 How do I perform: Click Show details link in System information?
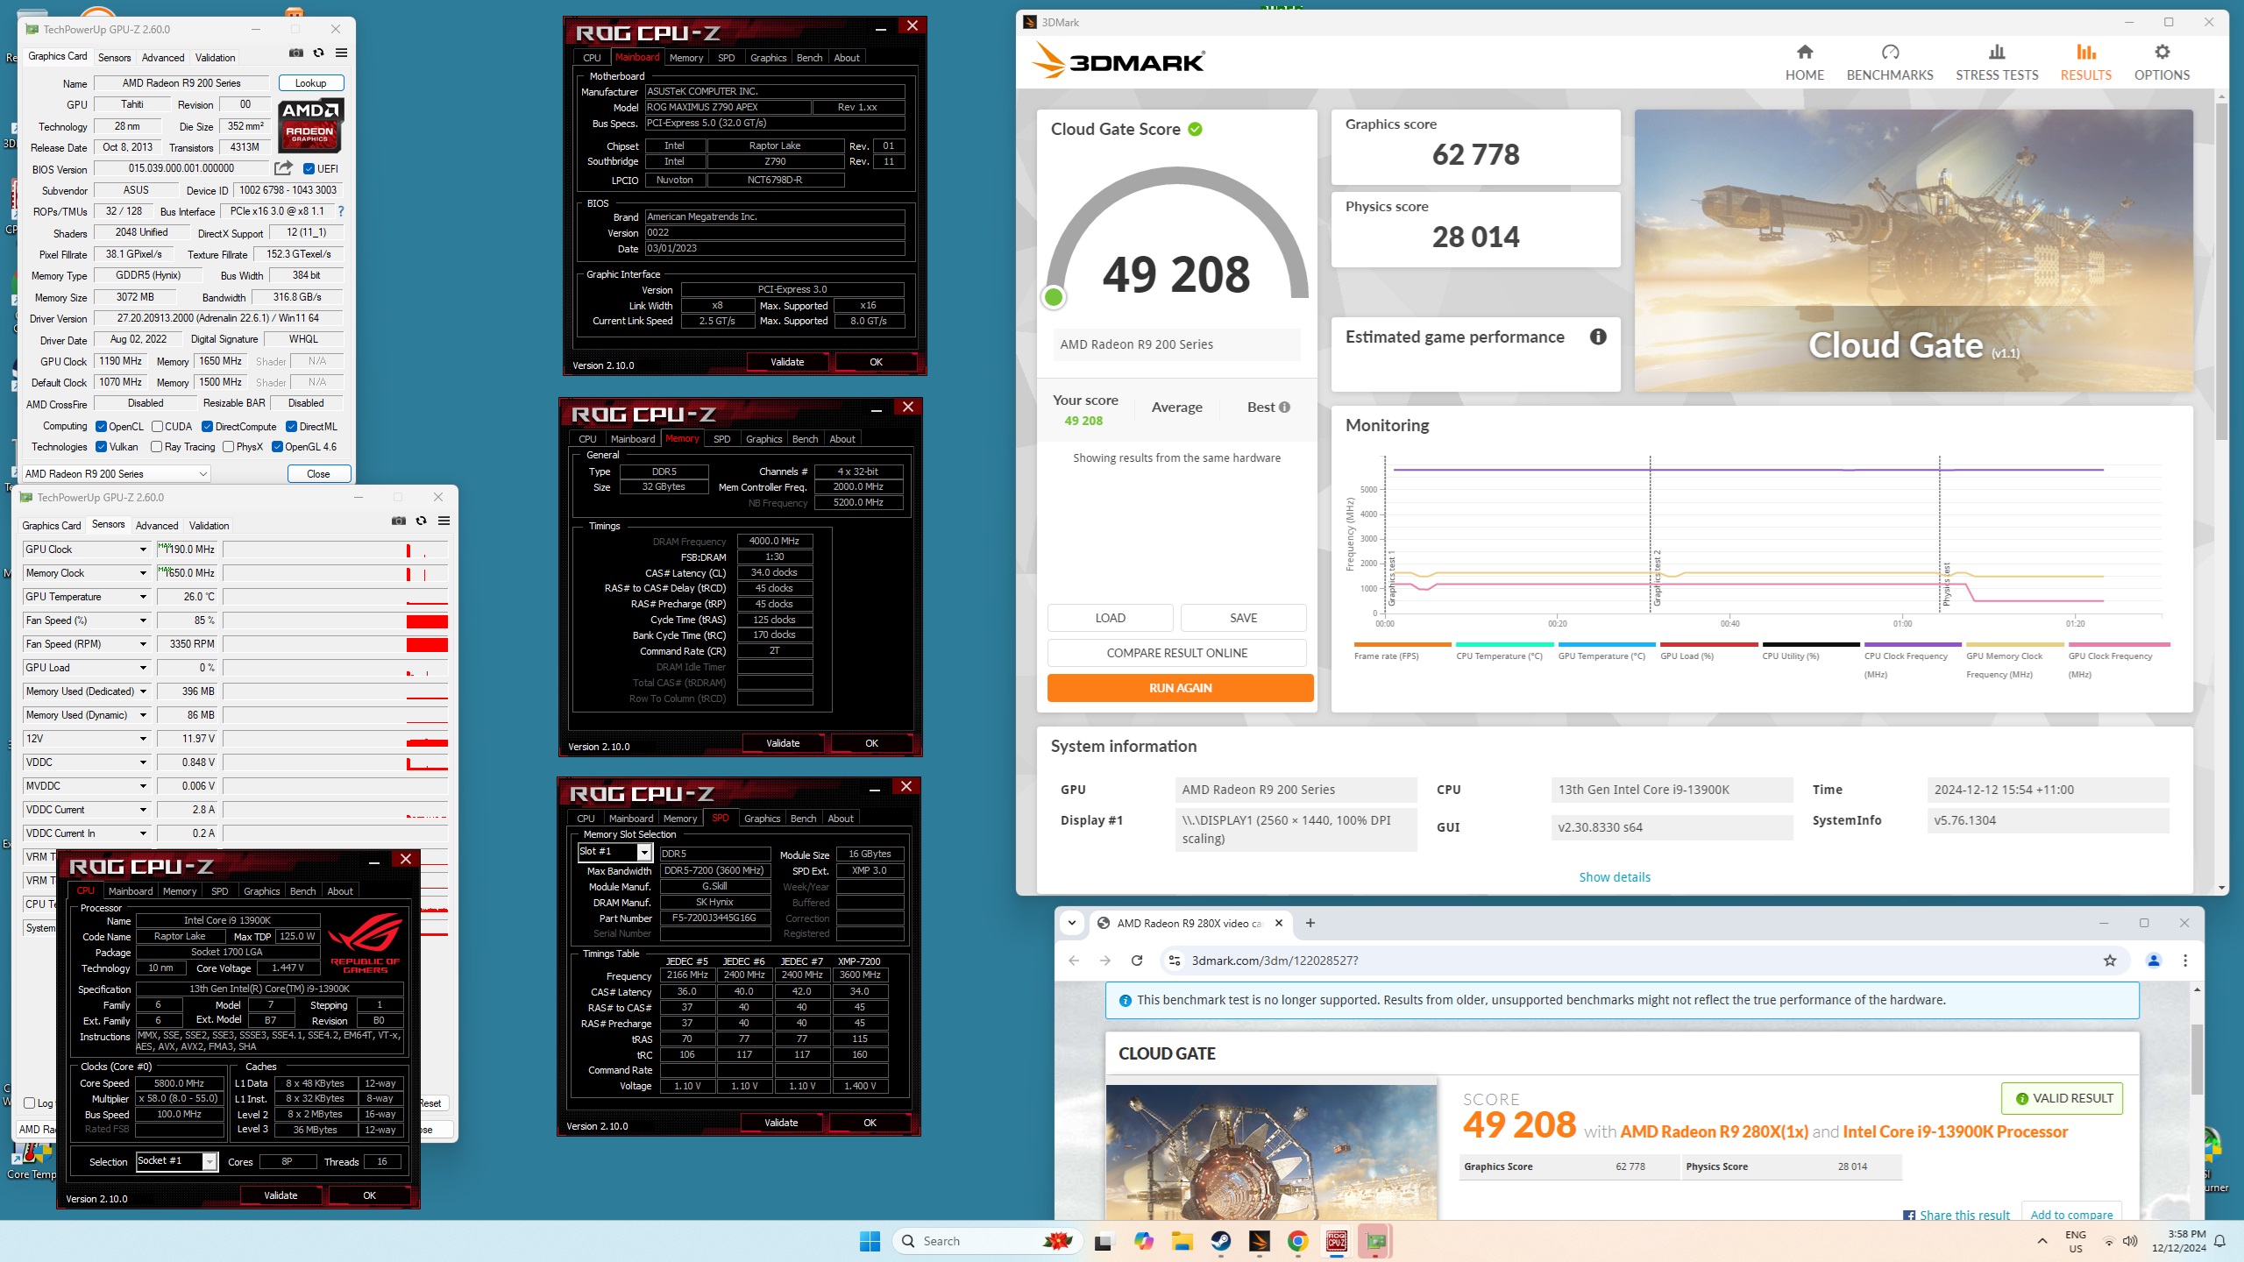click(1614, 877)
